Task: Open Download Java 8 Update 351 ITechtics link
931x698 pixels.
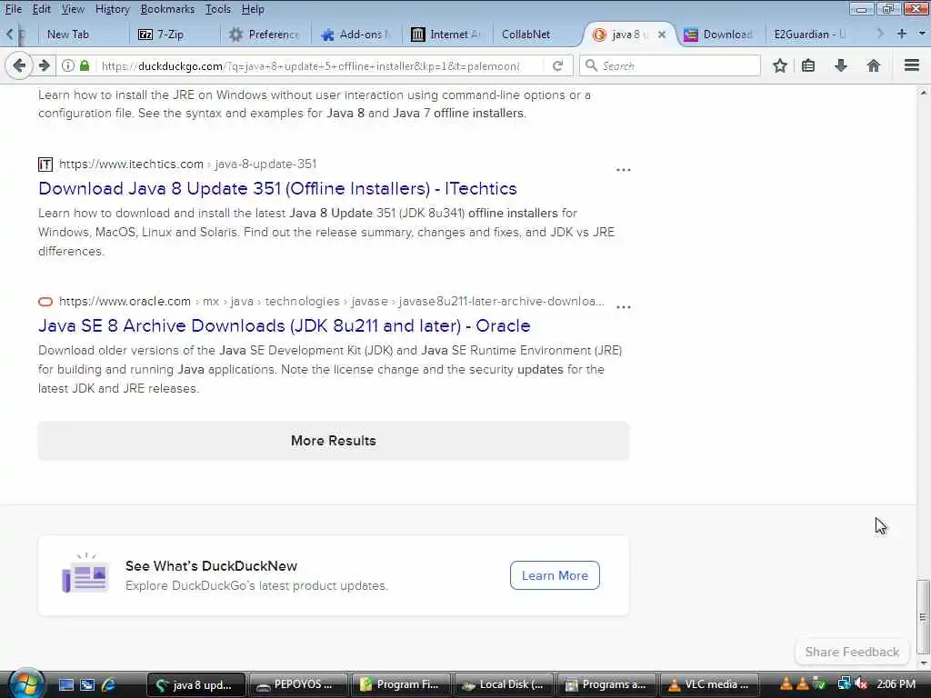Action: (x=277, y=188)
